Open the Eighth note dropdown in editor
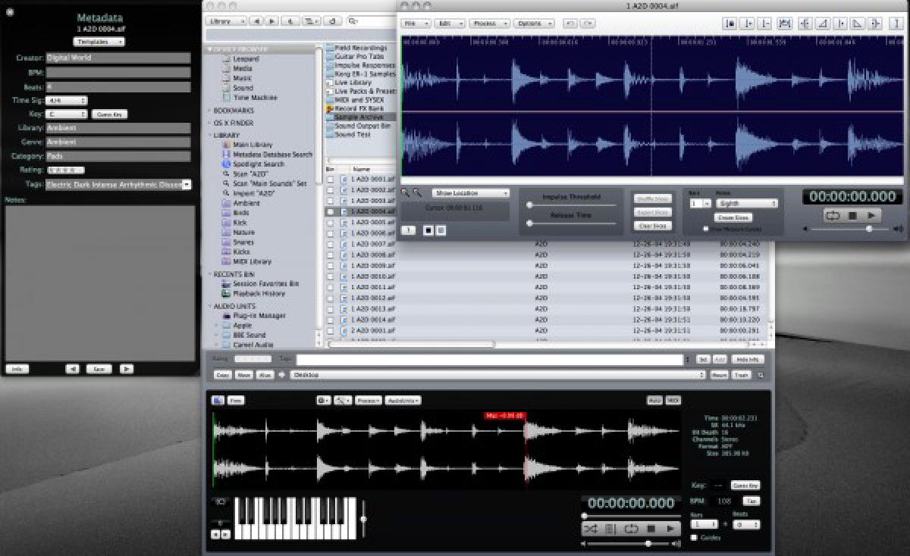This screenshot has width=910, height=556. tap(747, 204)
